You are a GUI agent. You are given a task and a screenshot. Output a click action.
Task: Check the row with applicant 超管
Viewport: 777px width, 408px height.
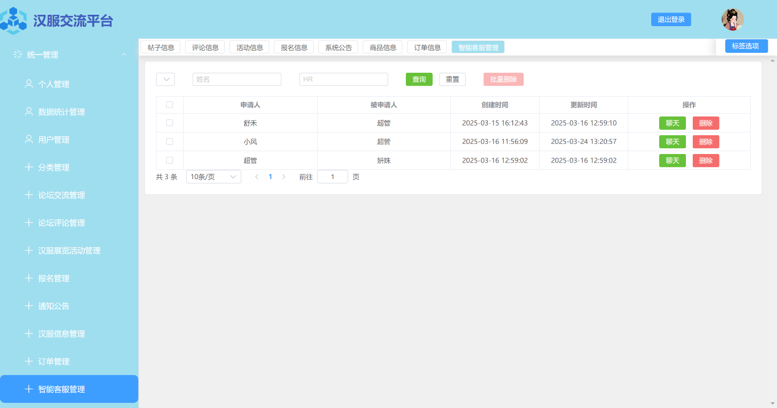[x=170, y=160]
